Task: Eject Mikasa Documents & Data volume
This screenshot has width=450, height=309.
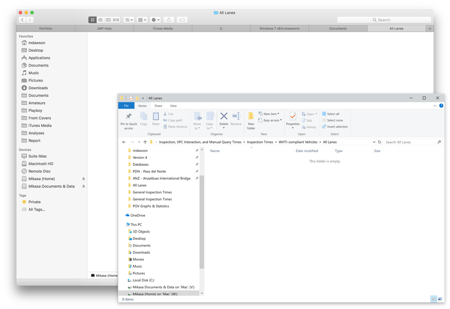Action: (x=83, y=186)
